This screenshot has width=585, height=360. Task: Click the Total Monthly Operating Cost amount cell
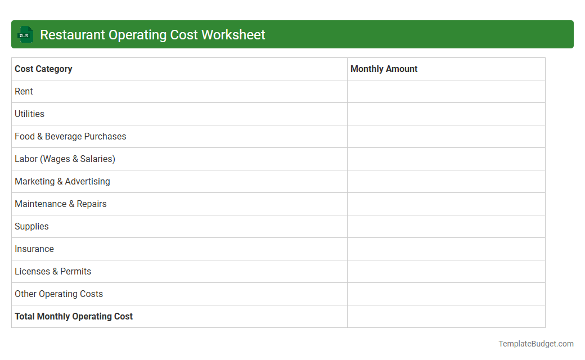446,316
